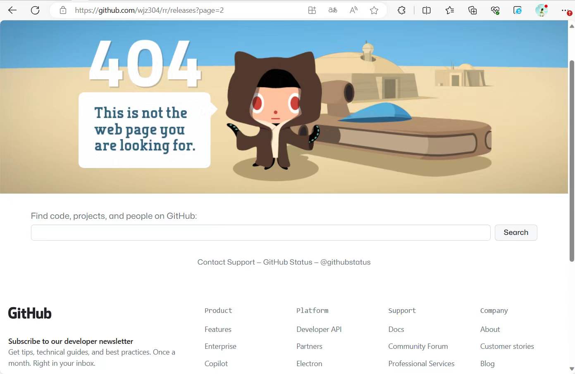Open the translate page icon
This screenshot has height=374, width=575.
pos(333,10)
